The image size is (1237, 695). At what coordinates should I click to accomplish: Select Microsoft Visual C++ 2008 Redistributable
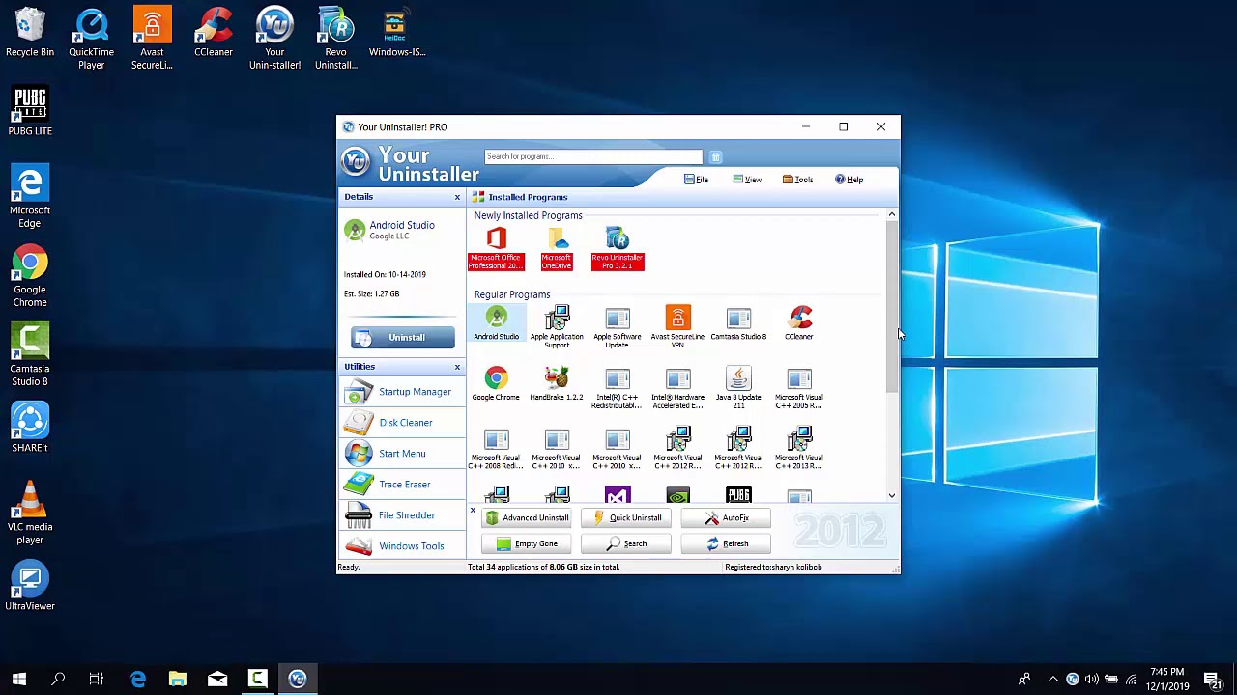(496, 449)
